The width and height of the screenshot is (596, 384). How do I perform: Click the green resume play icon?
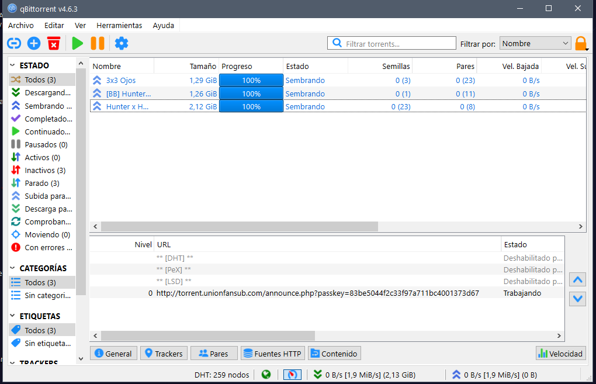(78, 43)
